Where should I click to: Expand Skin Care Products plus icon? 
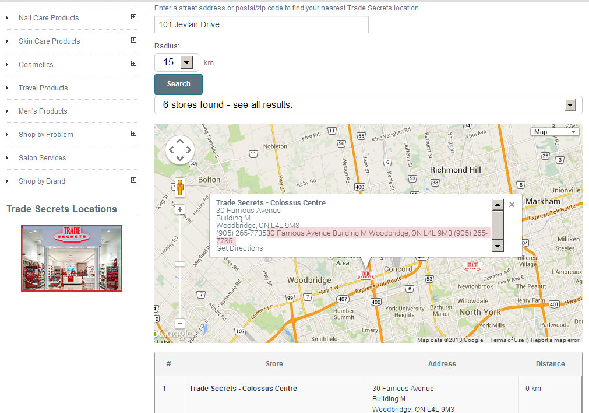coord(133,40)
